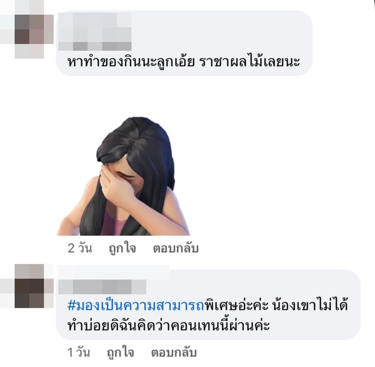Open the crying girl avatar sticker
The width and height of the screenshot is (375, 367).
click(x=124, y=176)
